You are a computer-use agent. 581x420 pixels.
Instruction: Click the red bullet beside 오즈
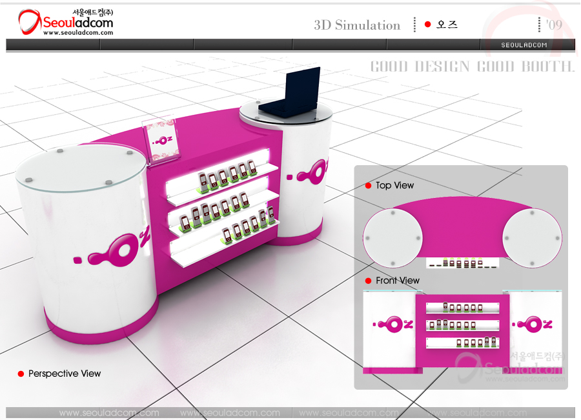click(427, 25)
